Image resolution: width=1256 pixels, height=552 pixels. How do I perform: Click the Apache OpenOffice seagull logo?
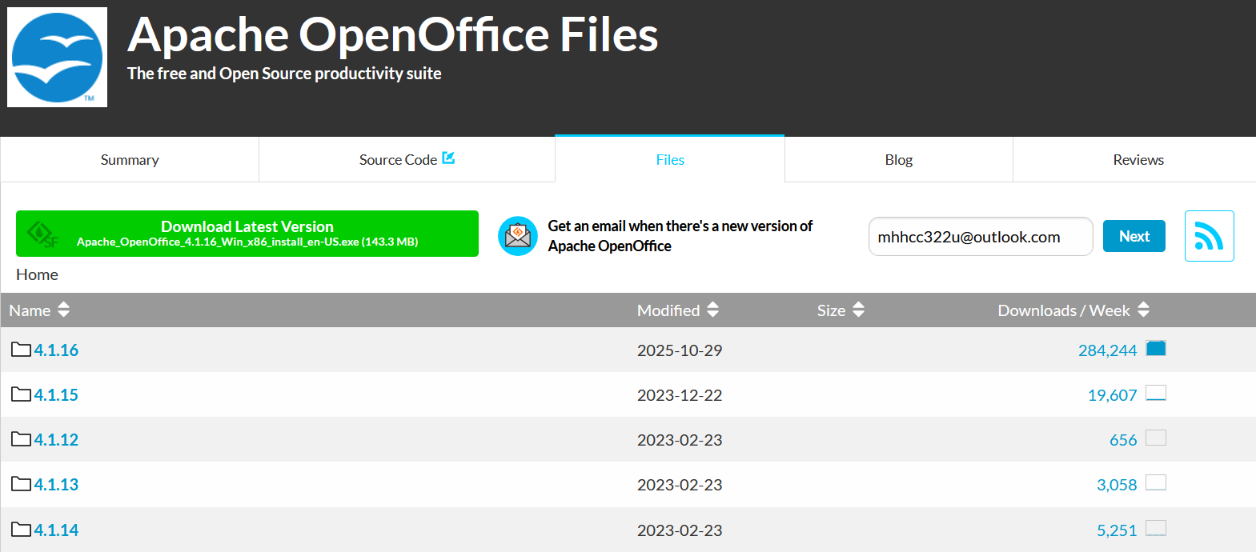pyautogui.click(x=57, y=58)
